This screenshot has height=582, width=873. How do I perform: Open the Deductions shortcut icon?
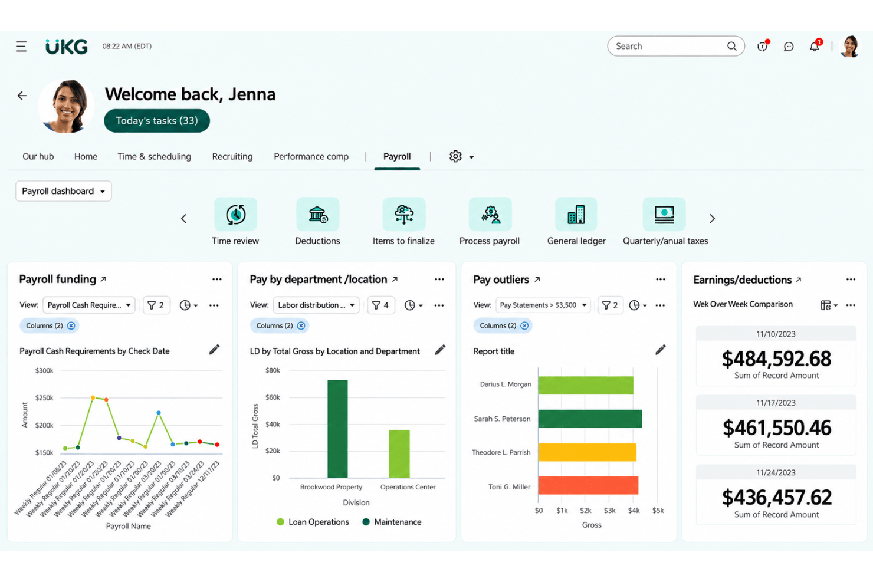point(318,214)
